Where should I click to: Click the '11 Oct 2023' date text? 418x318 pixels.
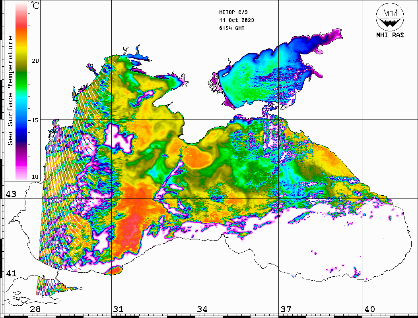click(237, 20)
